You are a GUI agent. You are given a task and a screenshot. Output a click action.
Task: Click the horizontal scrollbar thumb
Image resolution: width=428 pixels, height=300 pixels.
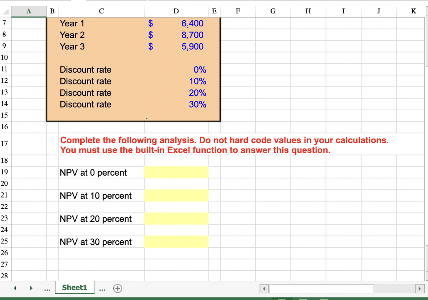coord(321,288)
